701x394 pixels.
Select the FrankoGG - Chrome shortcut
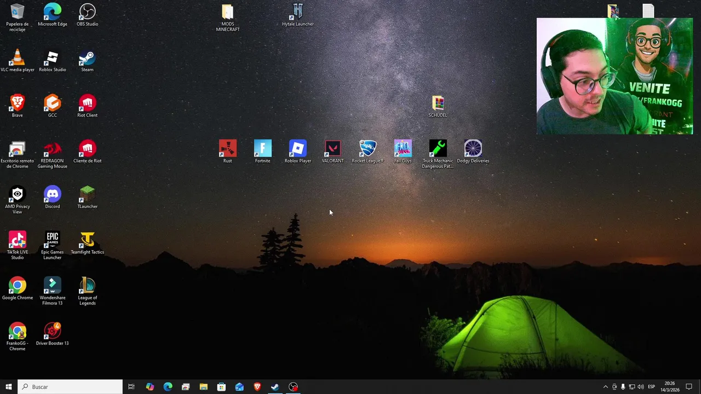click(18, 337)
